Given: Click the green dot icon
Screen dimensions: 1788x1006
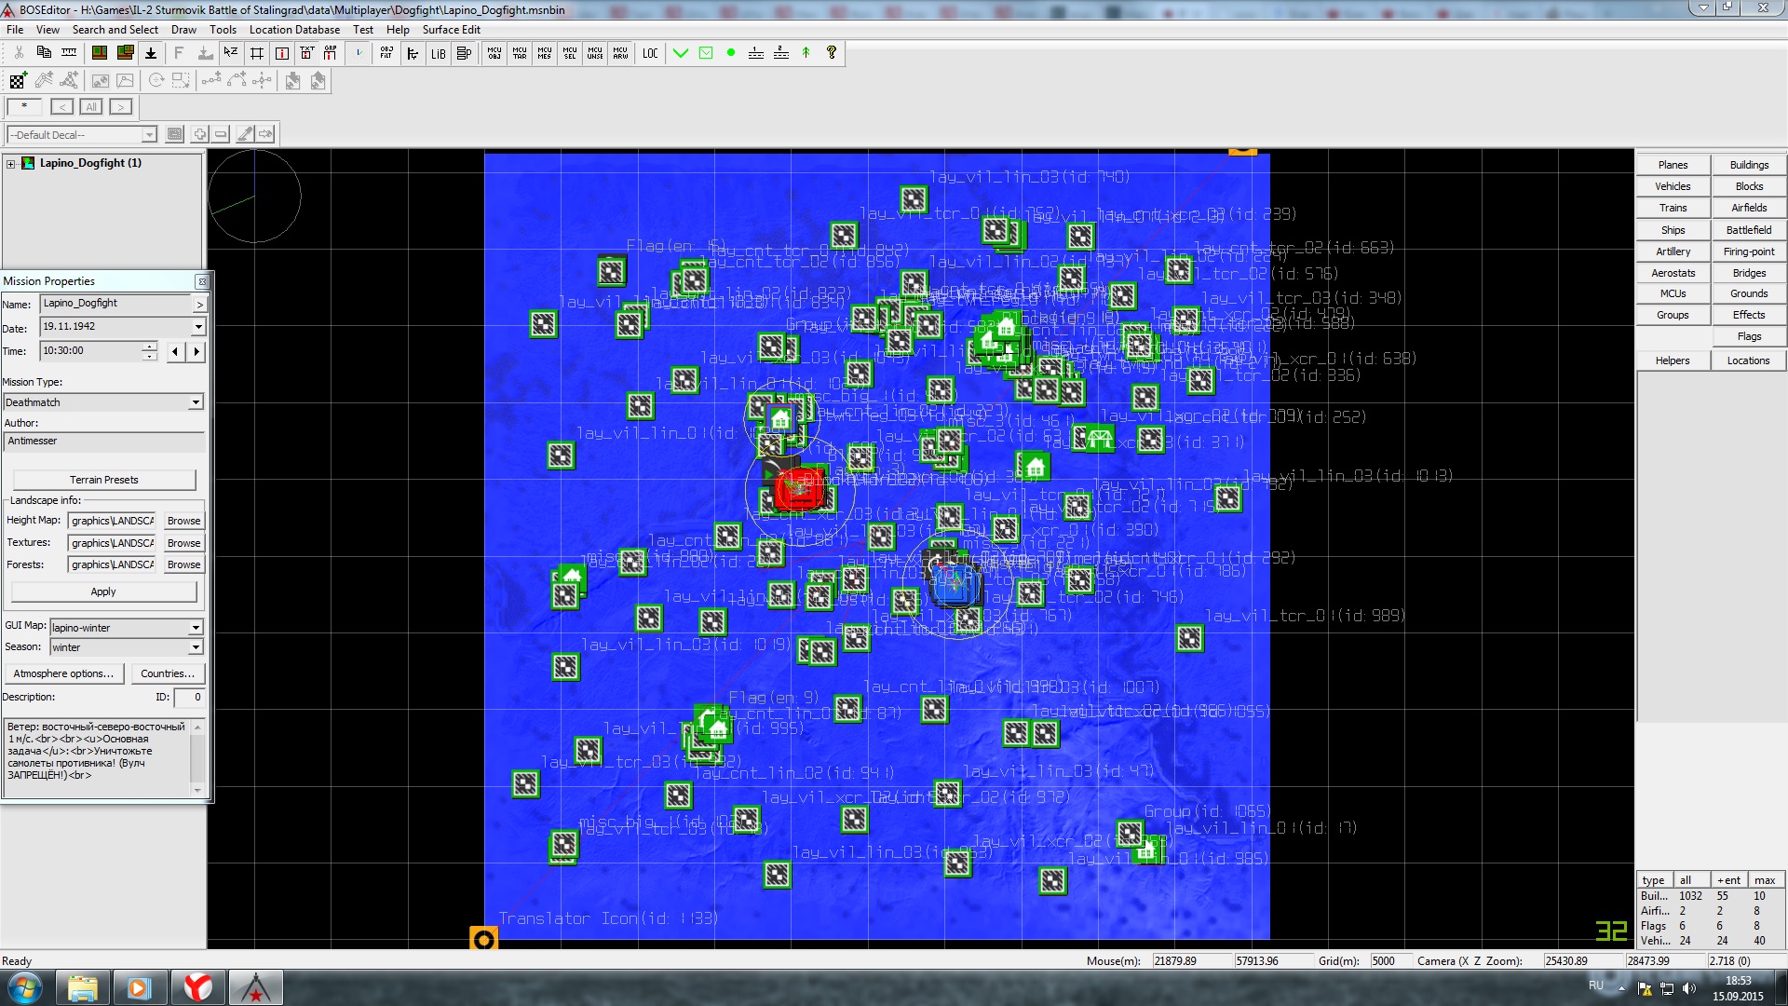Looking at the screenshot, I should [731, 53].
